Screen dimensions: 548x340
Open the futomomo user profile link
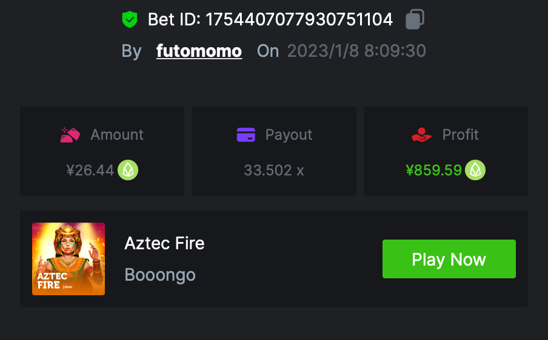(199, 51)
